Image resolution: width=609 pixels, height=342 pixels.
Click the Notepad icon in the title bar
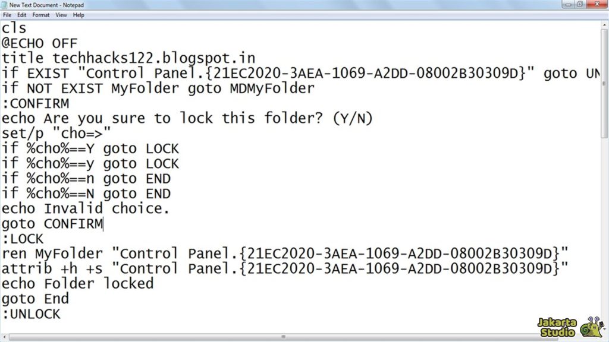click(x=5, y=5)
